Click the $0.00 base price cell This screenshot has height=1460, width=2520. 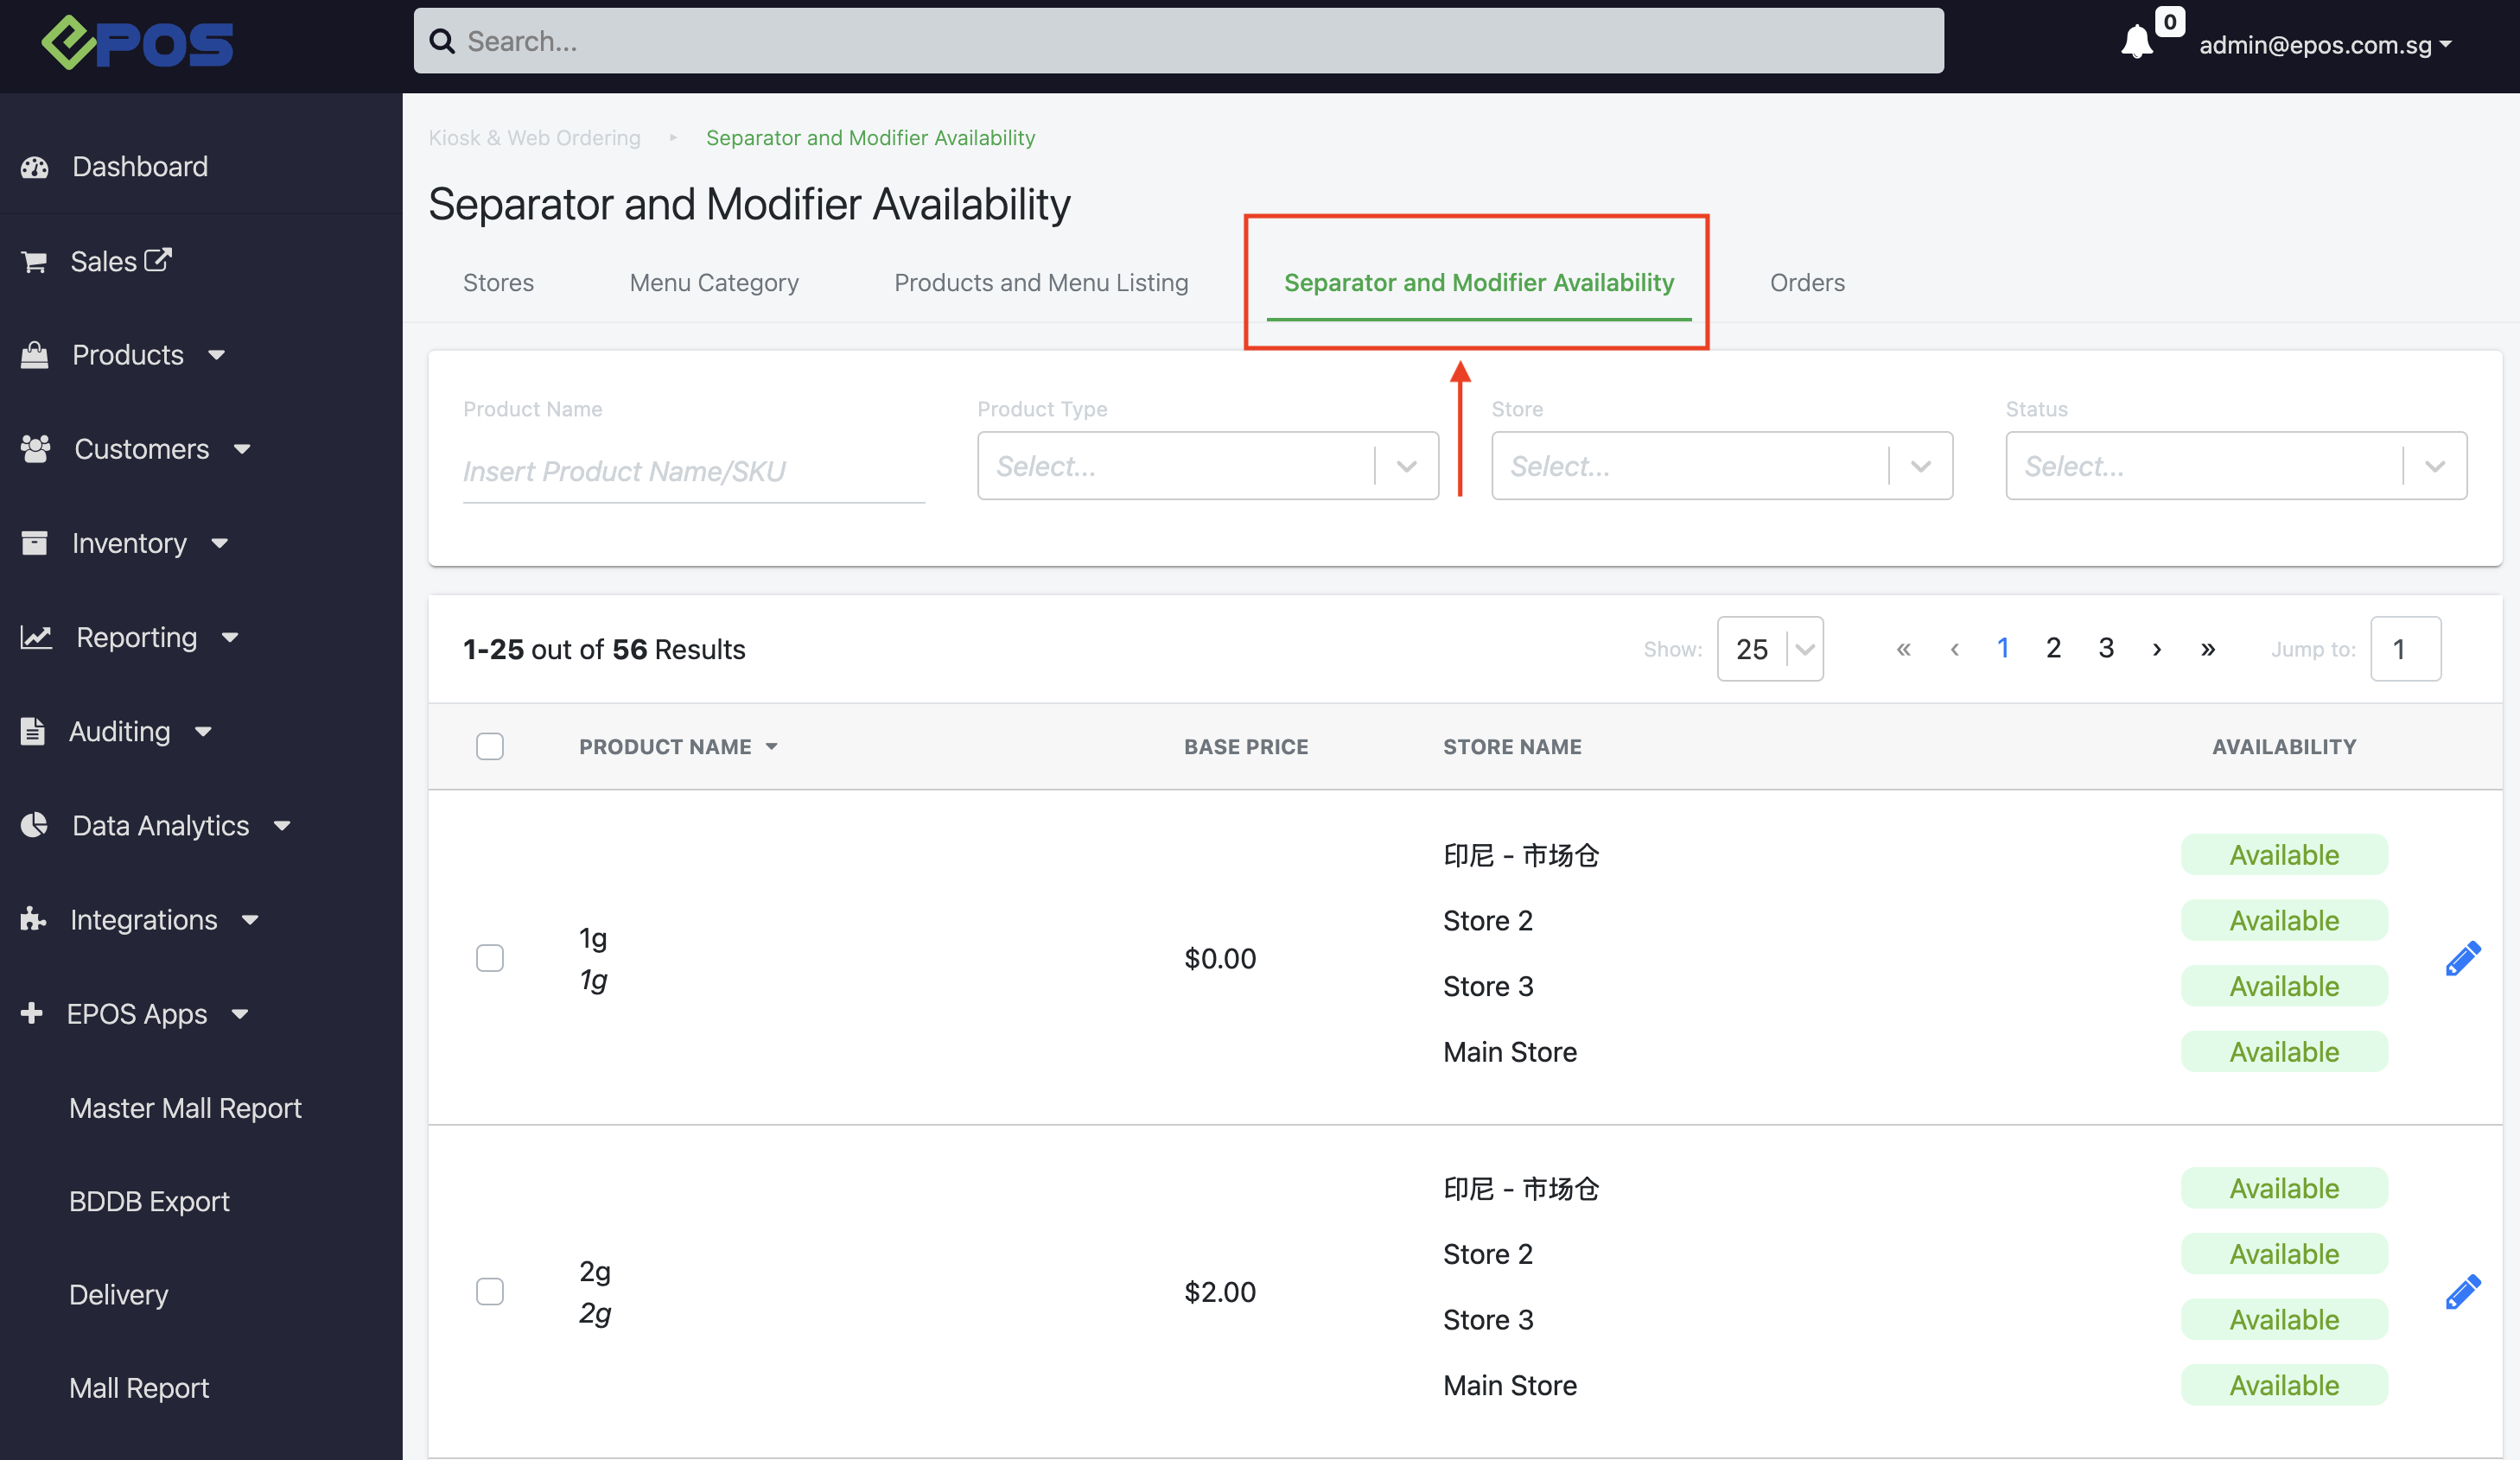[1220, 958]
